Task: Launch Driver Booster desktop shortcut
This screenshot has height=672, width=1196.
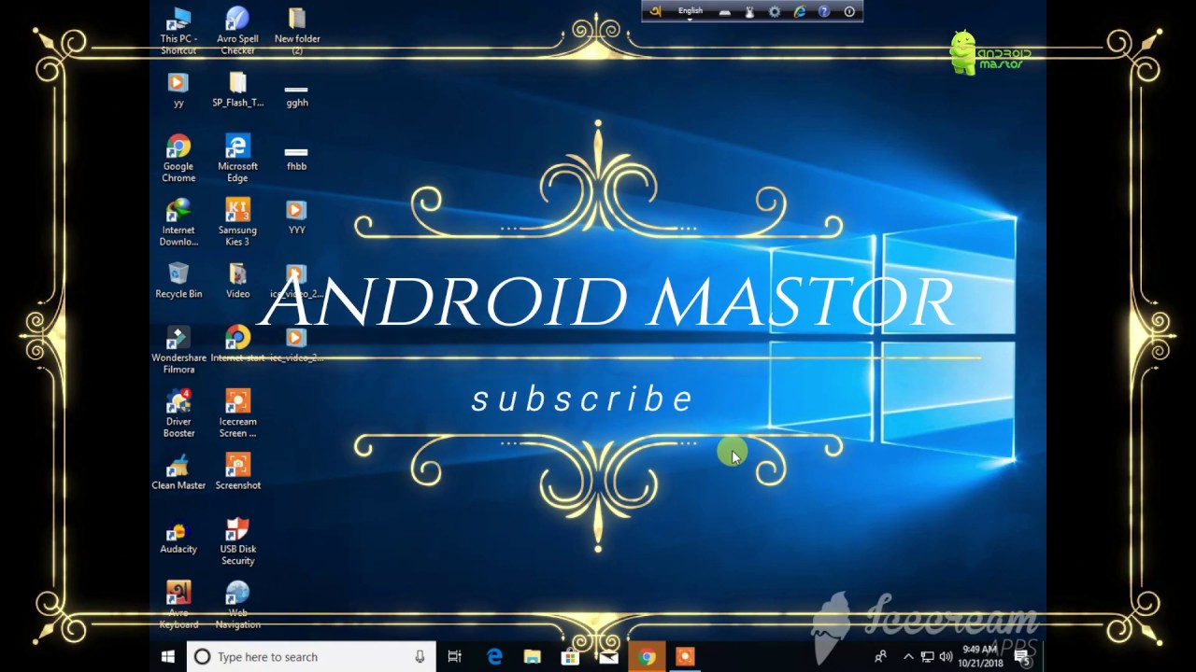Action: (178, 413)
